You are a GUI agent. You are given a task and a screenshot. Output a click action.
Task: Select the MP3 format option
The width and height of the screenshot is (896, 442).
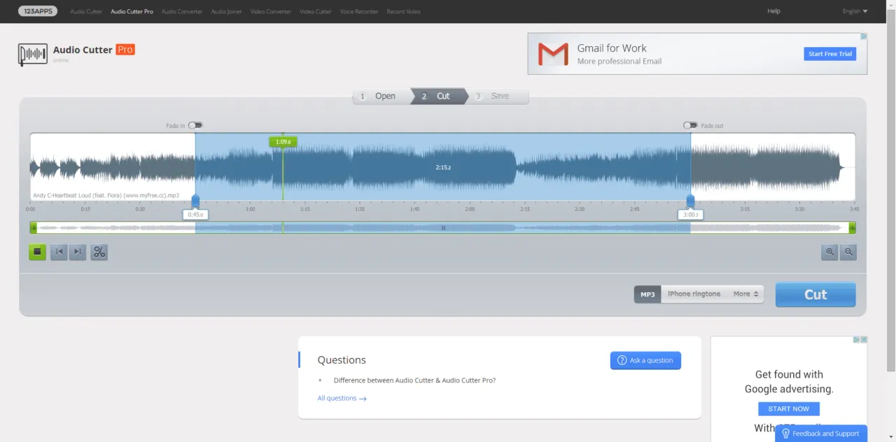[647, 294]
